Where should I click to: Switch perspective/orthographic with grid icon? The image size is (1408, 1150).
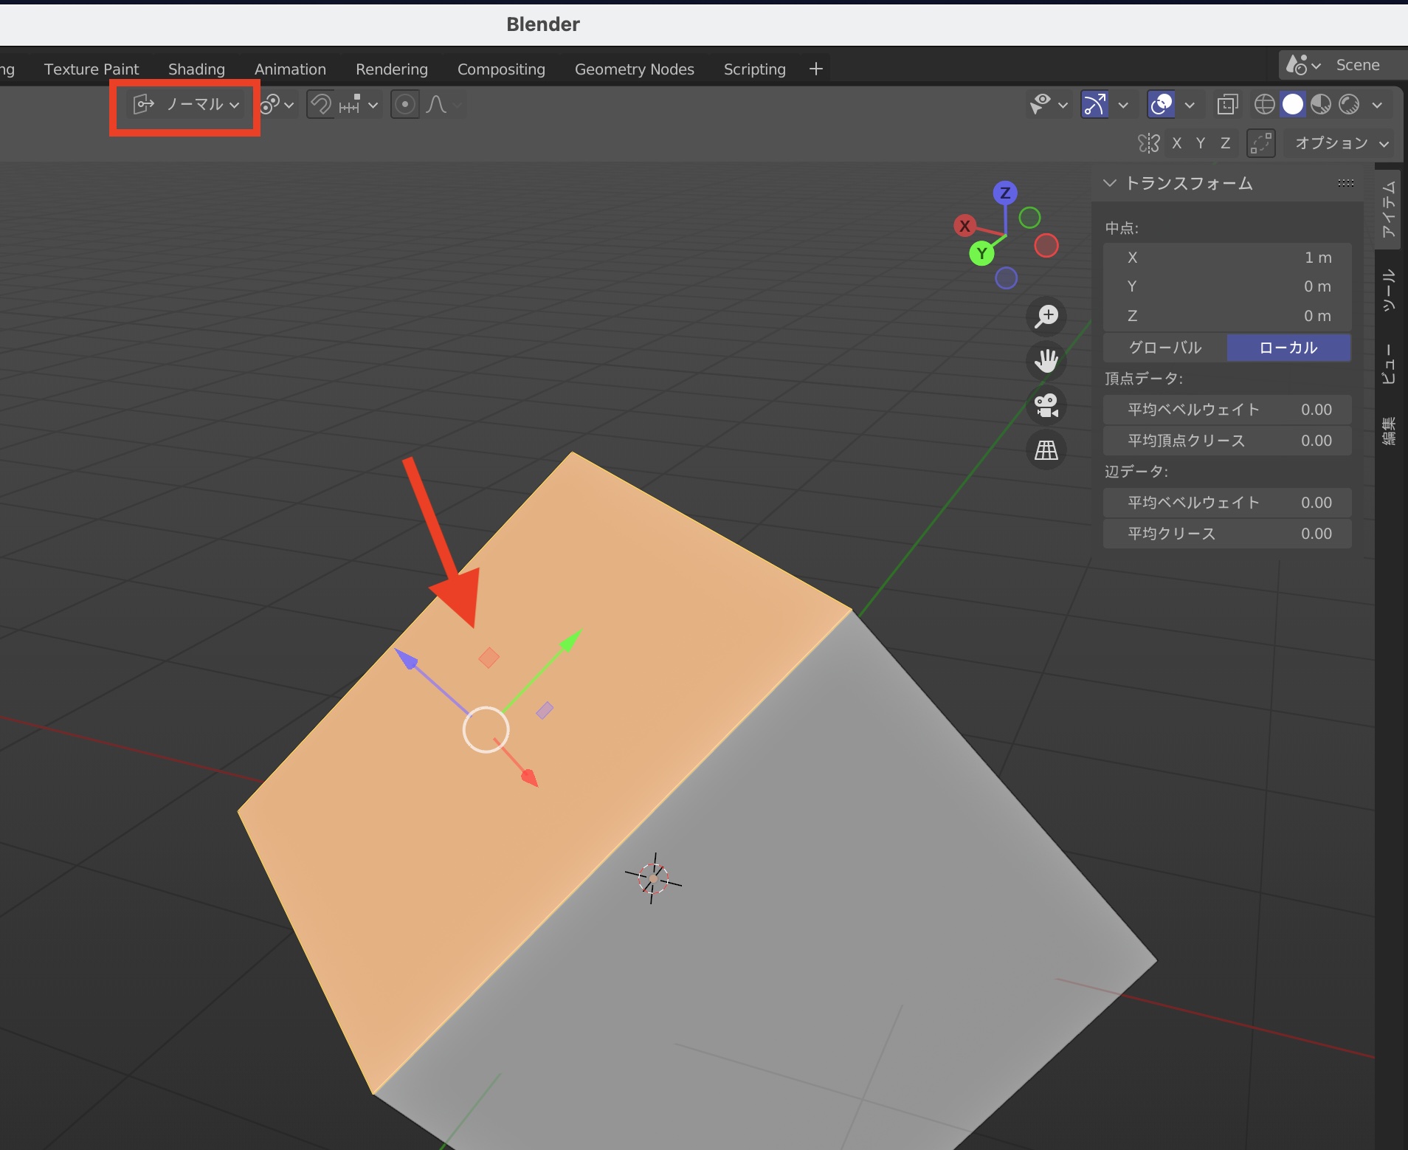[1046, 450]
